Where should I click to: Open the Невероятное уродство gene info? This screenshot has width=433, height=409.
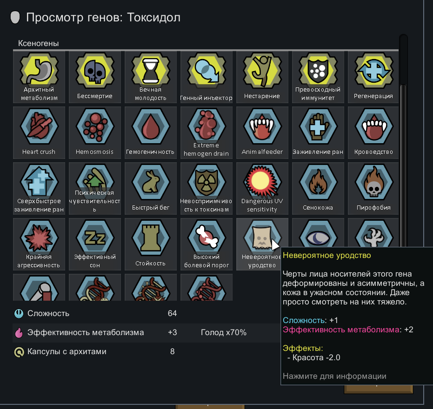(x=262, y=244)
